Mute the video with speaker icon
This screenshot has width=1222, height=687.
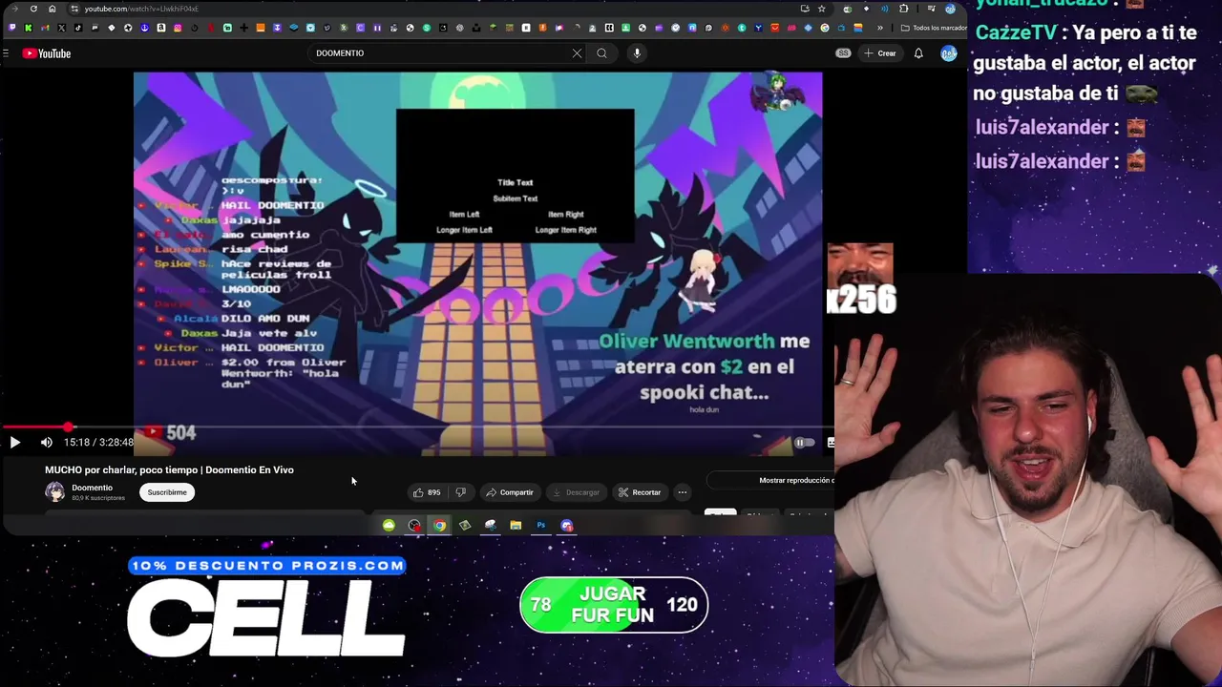46,443
